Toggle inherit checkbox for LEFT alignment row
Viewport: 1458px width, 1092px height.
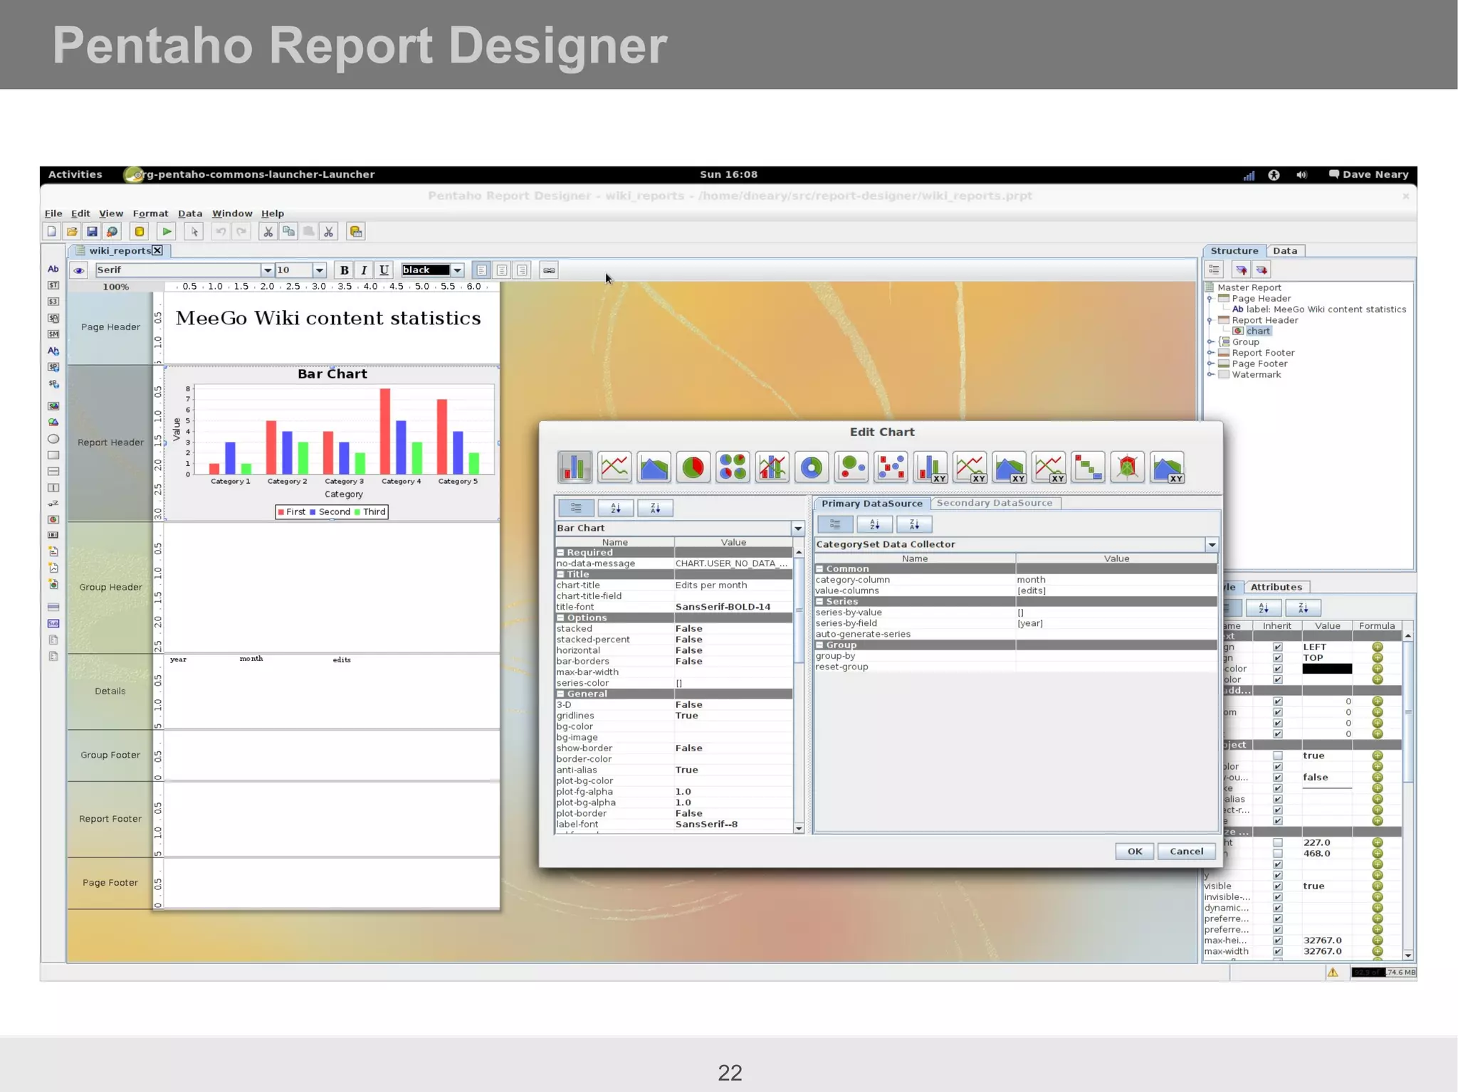coord(1278,647)
